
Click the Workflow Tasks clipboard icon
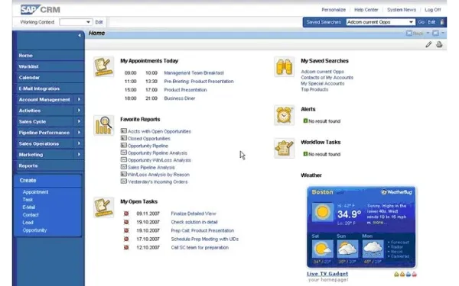(x=284, y=148)
